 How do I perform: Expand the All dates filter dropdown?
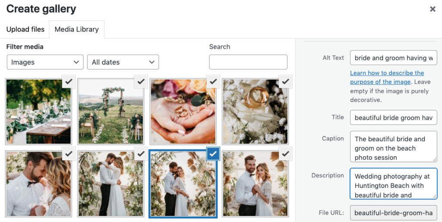pos(123,62)
